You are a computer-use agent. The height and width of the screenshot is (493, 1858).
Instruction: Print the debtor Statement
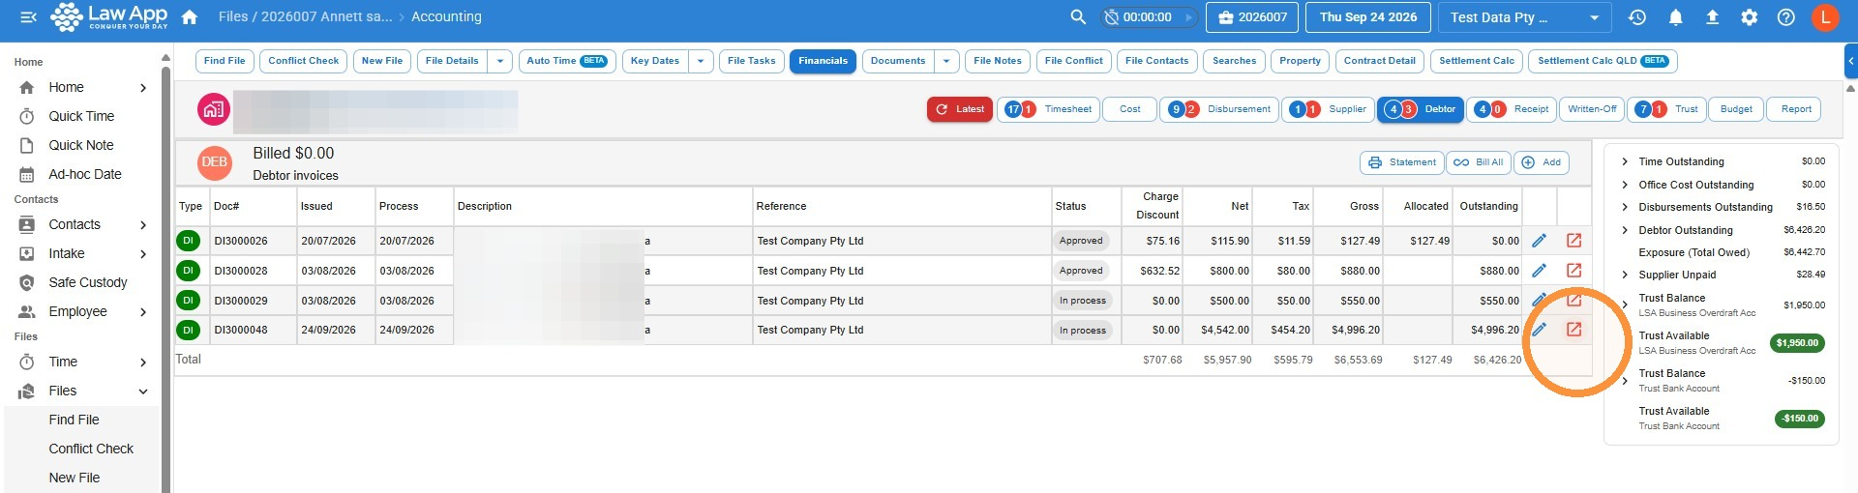point(1402,162)
